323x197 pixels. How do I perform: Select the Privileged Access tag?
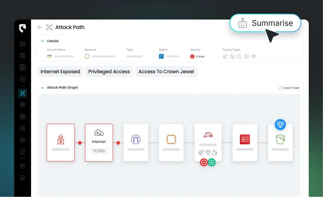[109, 71]
